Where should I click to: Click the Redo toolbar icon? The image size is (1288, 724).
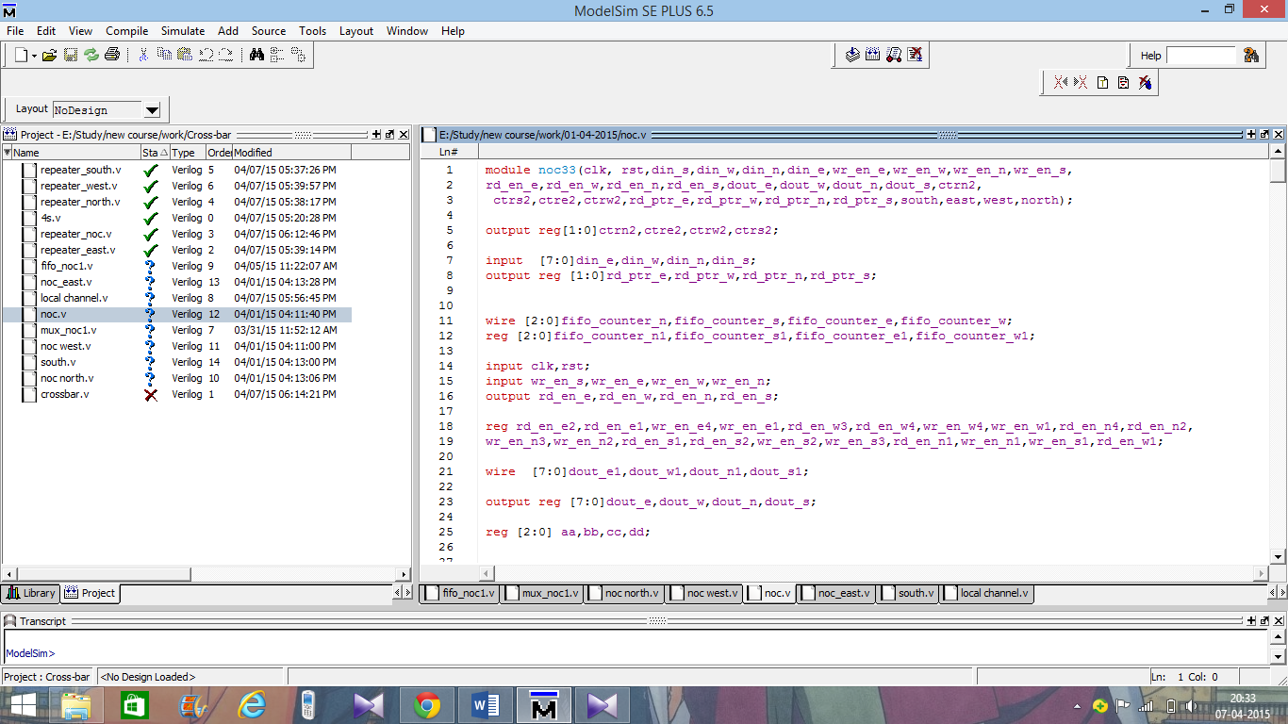point(226,56)
